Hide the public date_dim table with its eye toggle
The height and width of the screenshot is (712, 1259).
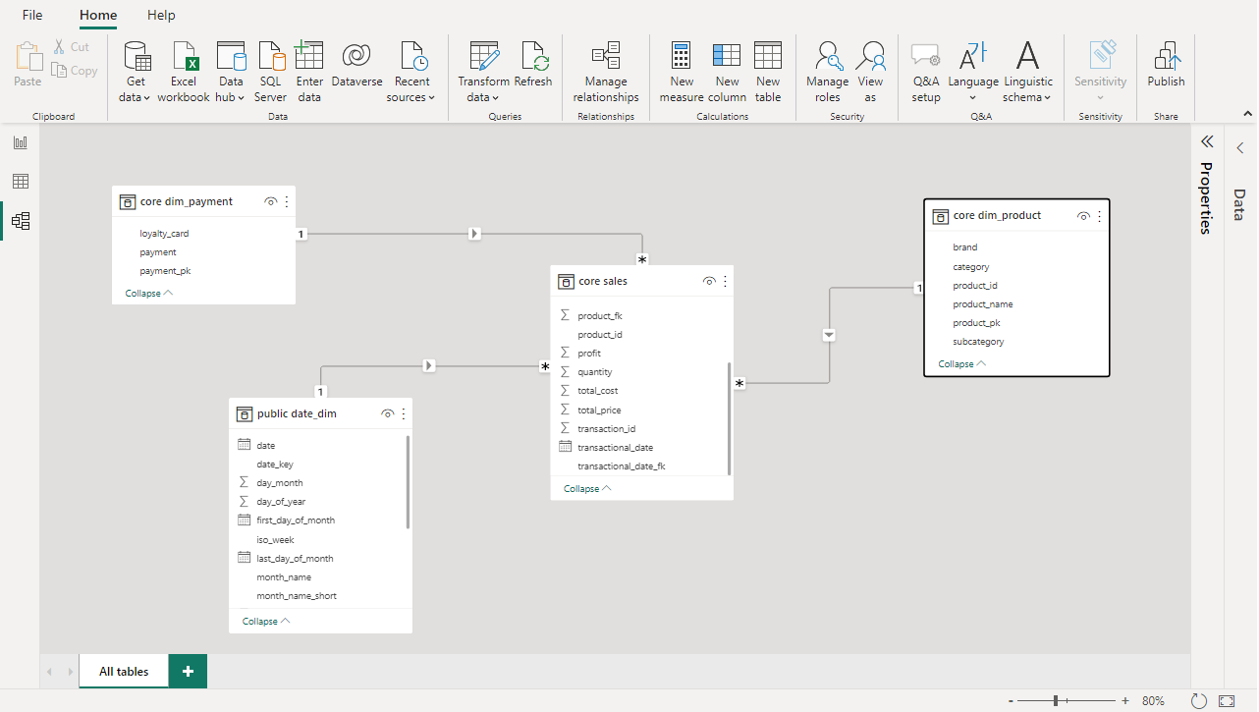[x=387, y=413]
